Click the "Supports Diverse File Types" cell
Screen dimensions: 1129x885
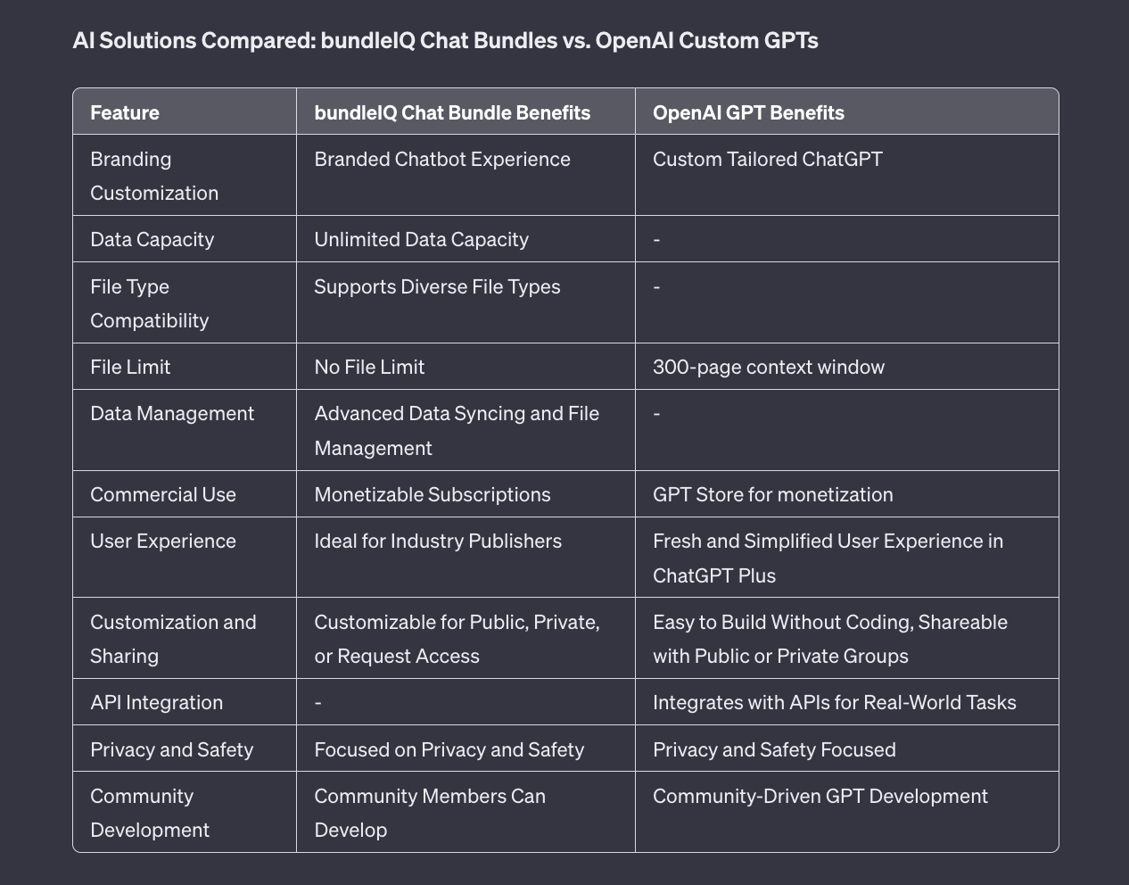click(437, 287)
